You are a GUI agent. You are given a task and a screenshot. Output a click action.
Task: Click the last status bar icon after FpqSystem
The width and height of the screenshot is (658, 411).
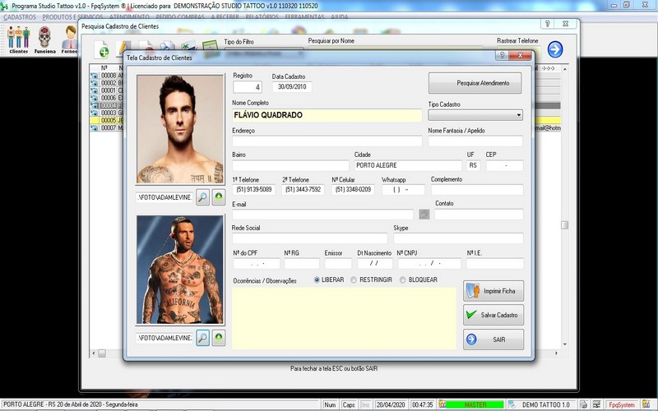coord(646,404)
